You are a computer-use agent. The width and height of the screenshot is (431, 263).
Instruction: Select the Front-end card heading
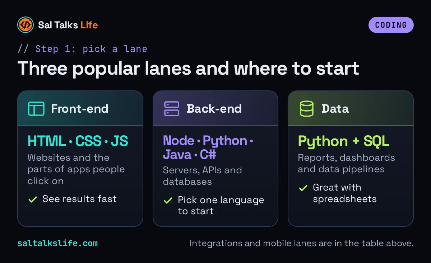pyautogui.click(x=80, y=109)
